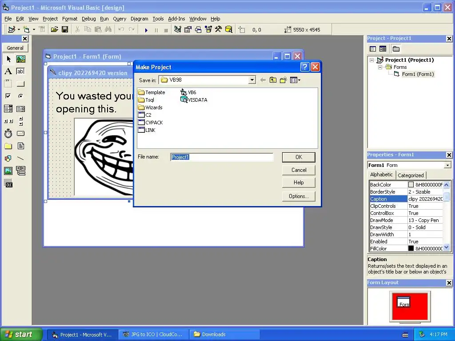The width and height of the screenshot is (455, 341).
Task: Select the Label (A) control tool
Action: [x=8, y=71]
